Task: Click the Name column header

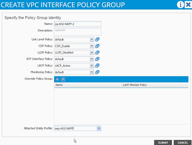Action: click(88, 85)
